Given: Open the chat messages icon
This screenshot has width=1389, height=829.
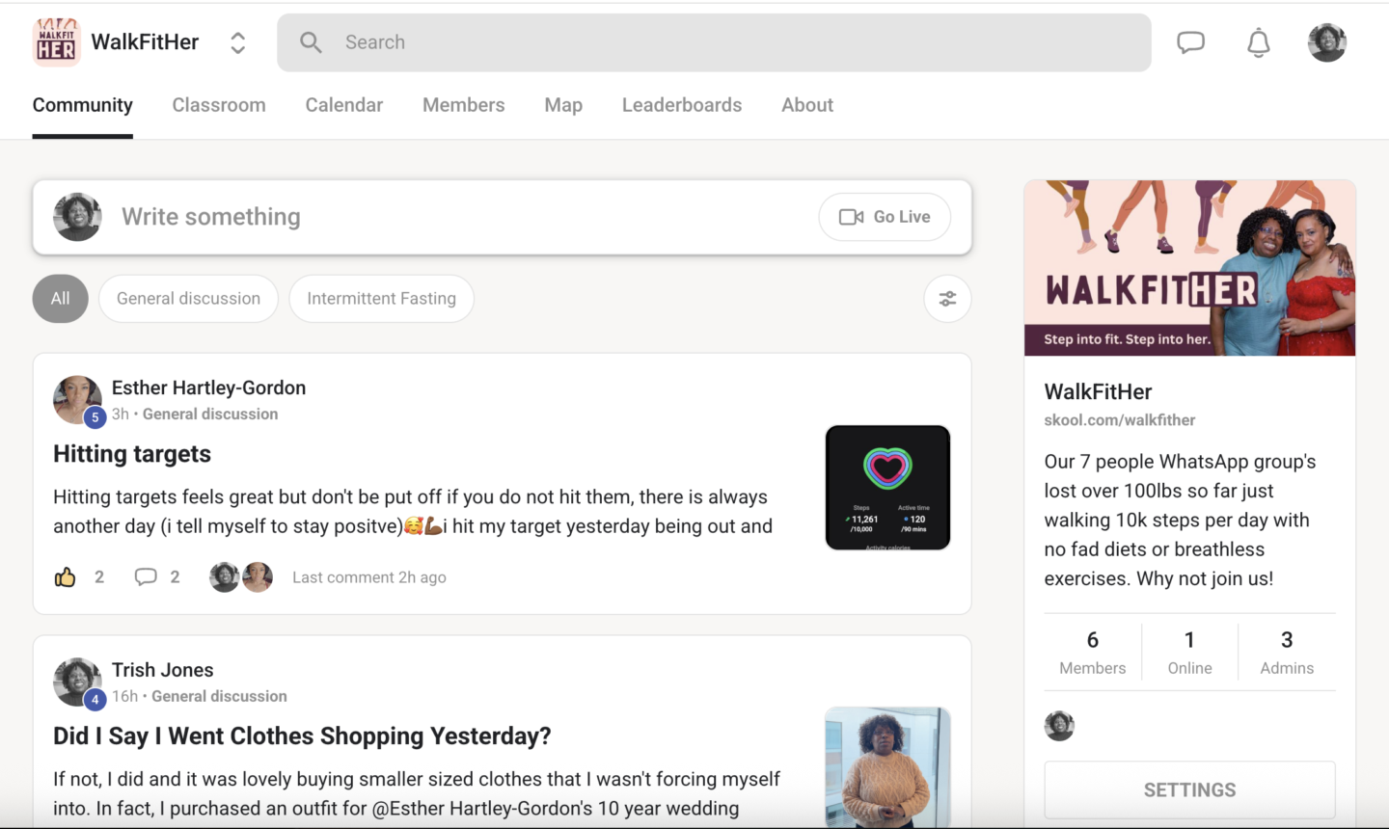Looking at the screenshot, I should coord(1190,42).
